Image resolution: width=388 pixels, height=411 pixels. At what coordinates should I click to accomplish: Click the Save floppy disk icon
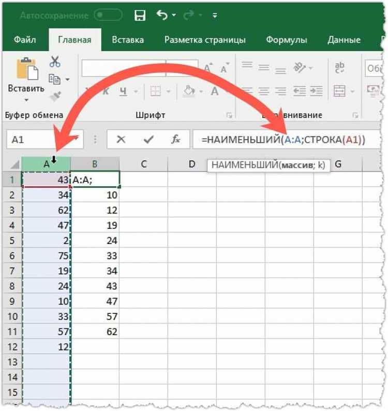pos(140,16)
